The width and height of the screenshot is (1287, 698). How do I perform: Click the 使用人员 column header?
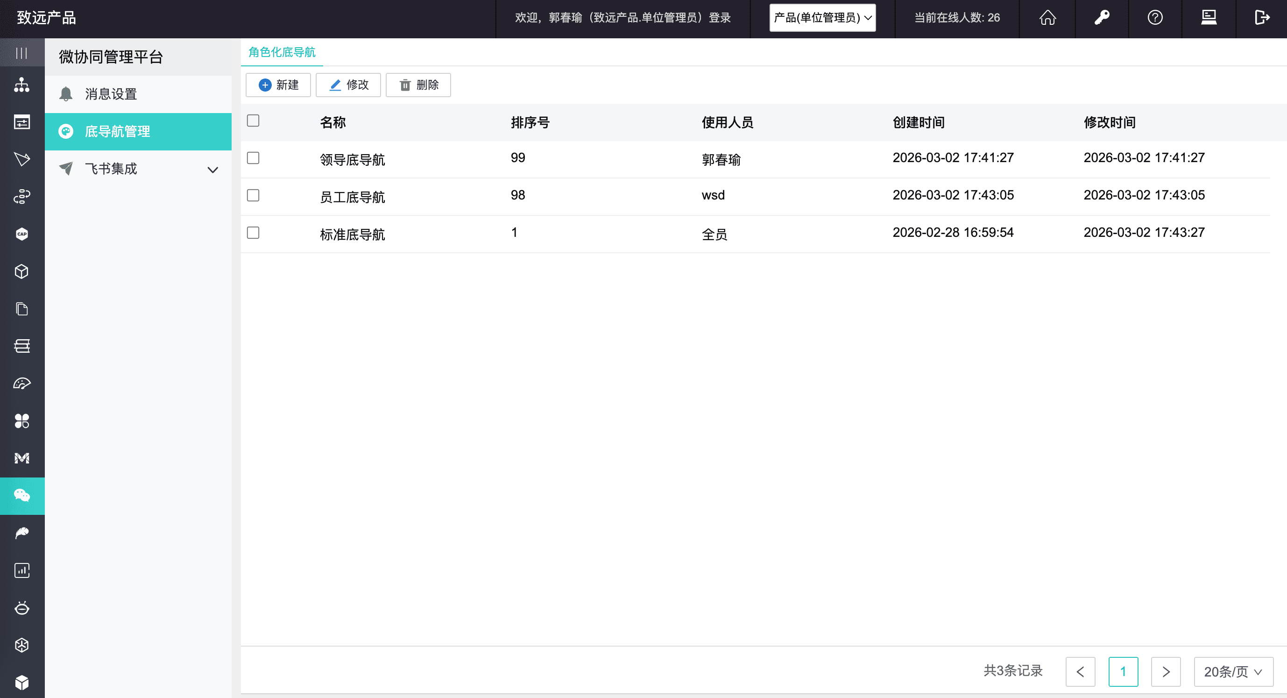[728, 122]
